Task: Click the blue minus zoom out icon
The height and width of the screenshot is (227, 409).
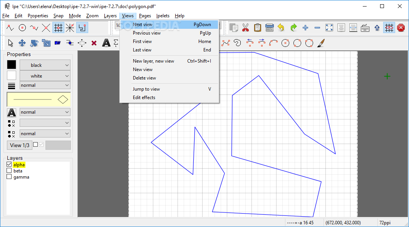Action: (x=317, y=28)
